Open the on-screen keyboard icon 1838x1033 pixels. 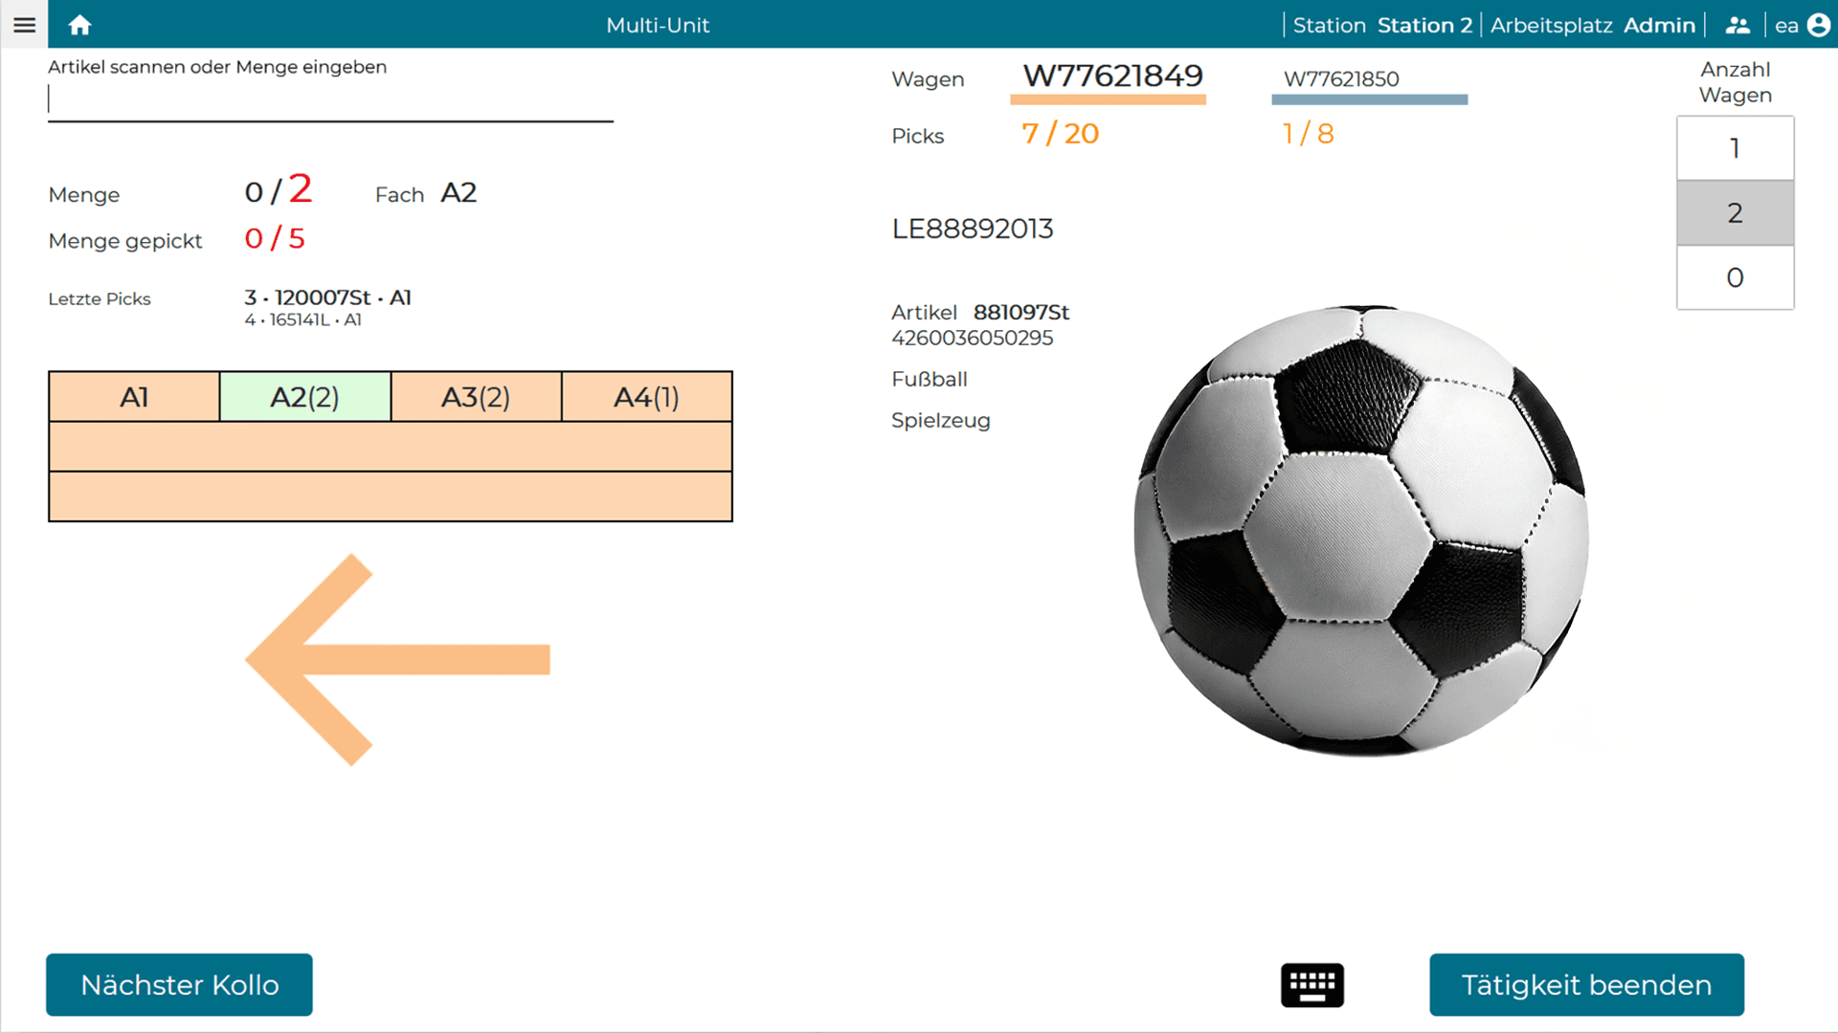click(x=1312, y=985)
